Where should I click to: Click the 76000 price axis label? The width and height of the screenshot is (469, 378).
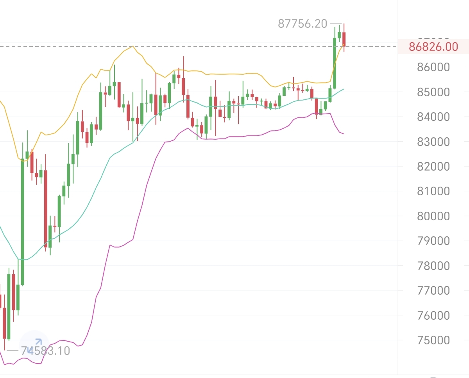click(433, 315)
